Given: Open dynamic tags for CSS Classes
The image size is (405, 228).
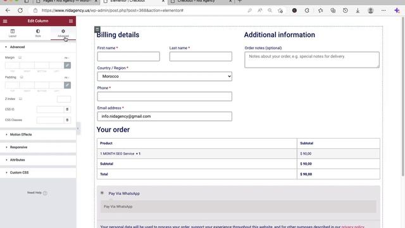Looking at the screenshot, I should pos(67,120).
